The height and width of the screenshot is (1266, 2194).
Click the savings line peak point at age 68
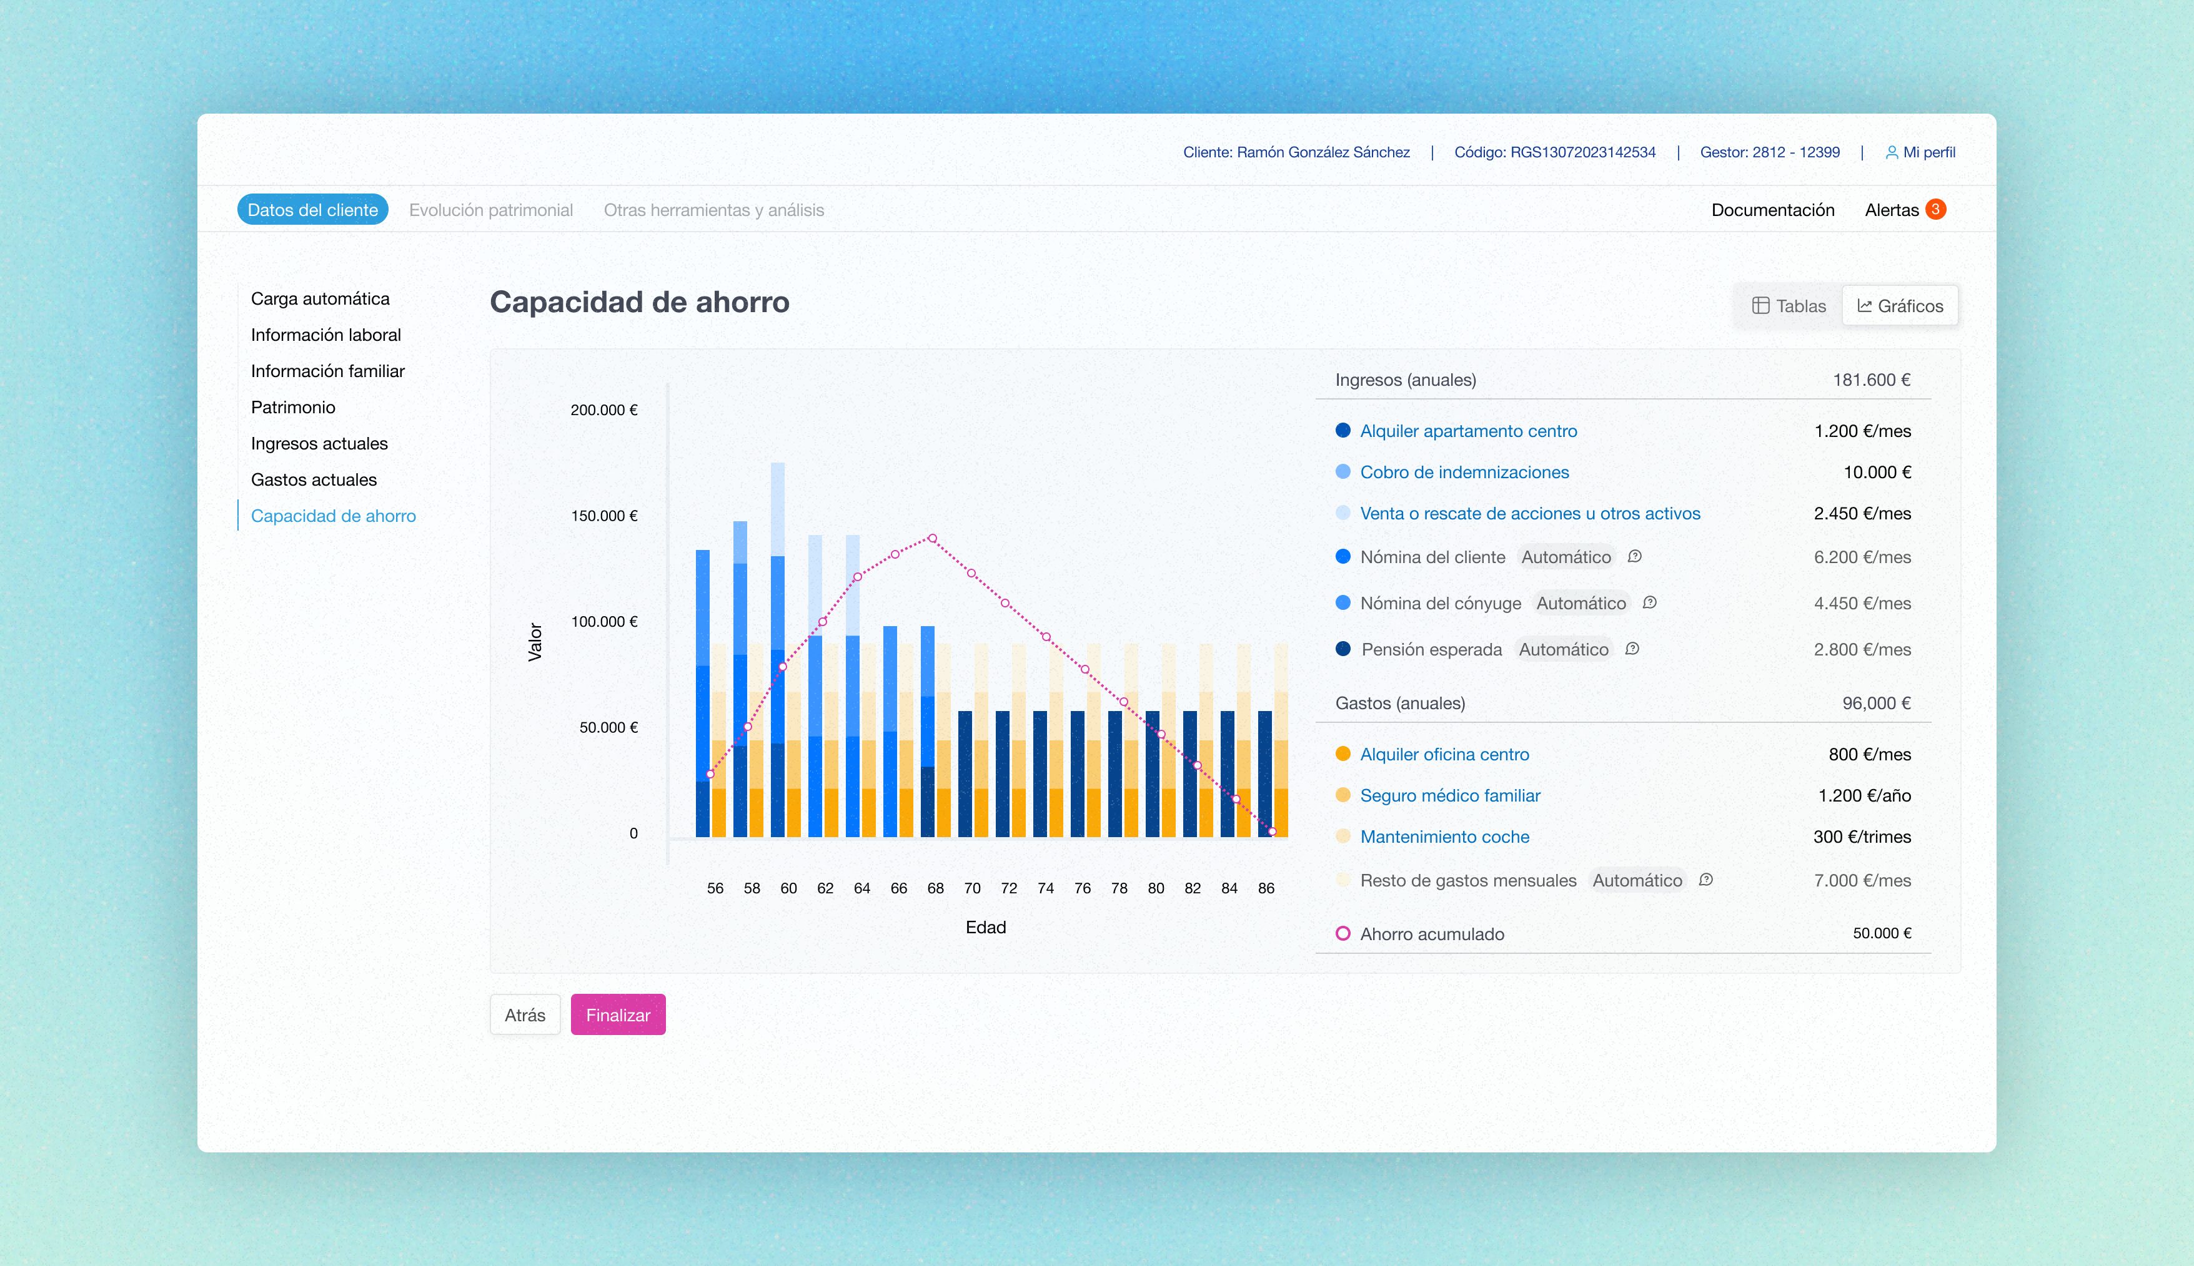933,538
